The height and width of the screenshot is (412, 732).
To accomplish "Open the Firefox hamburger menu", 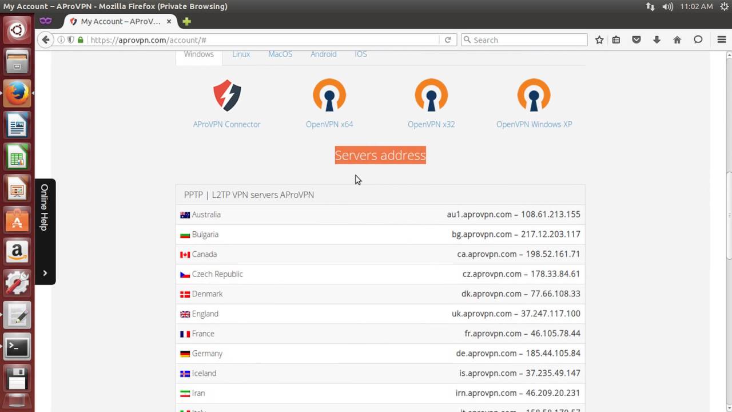I will click(x=722, y=40).
